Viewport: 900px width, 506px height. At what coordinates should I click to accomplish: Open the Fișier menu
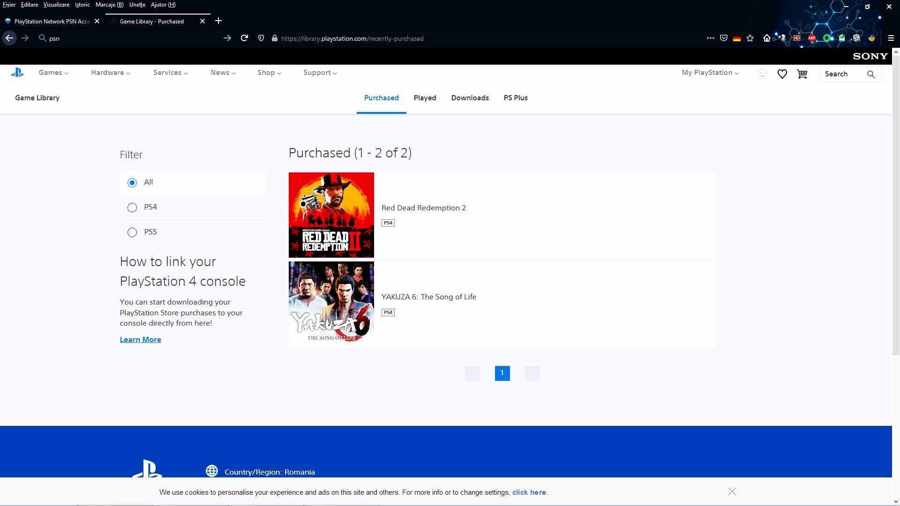(9, 5)
